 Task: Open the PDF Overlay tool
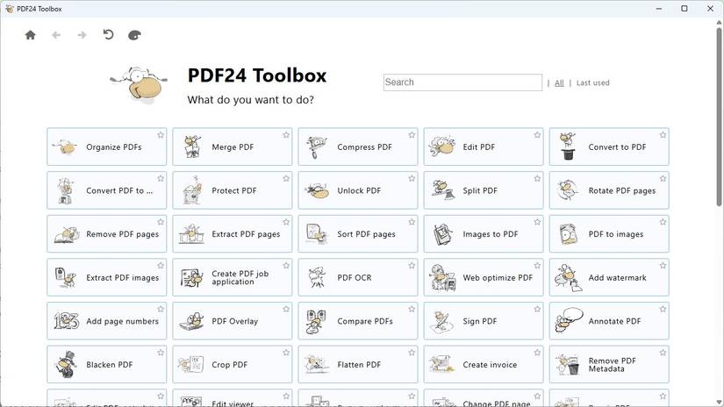233,321
